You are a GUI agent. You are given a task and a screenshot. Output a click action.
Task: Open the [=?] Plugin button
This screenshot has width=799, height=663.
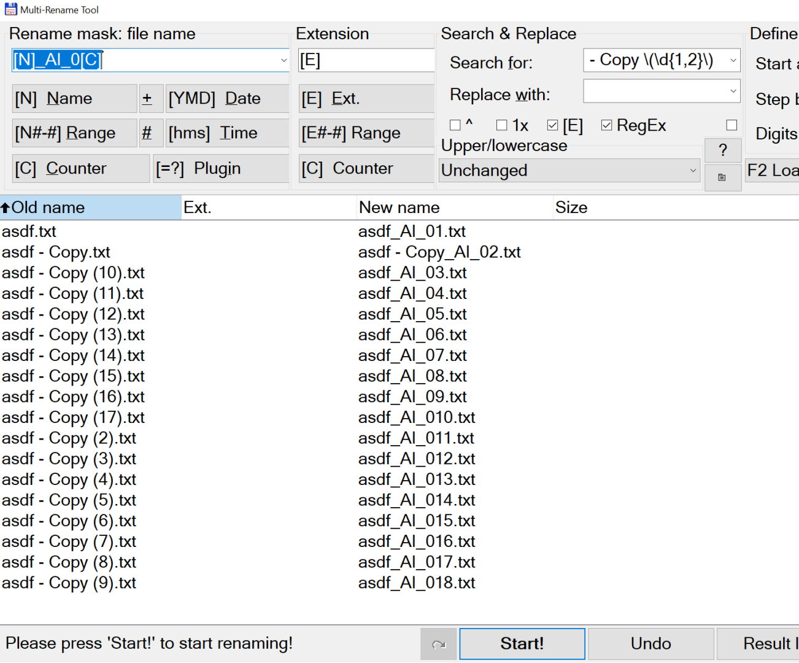[221, 169]
